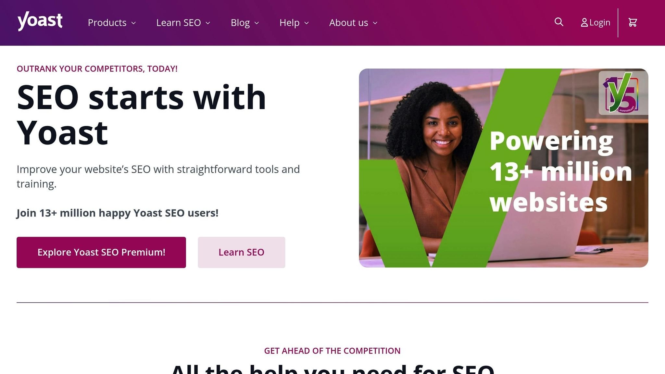Click the user profile icon beside Login
The height and width of the screenshot is (374, 665).
click(584, 23)
